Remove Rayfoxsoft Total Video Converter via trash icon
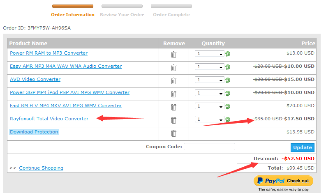The height and width of the screenshot is (193, 326). [x=173, y=120]
